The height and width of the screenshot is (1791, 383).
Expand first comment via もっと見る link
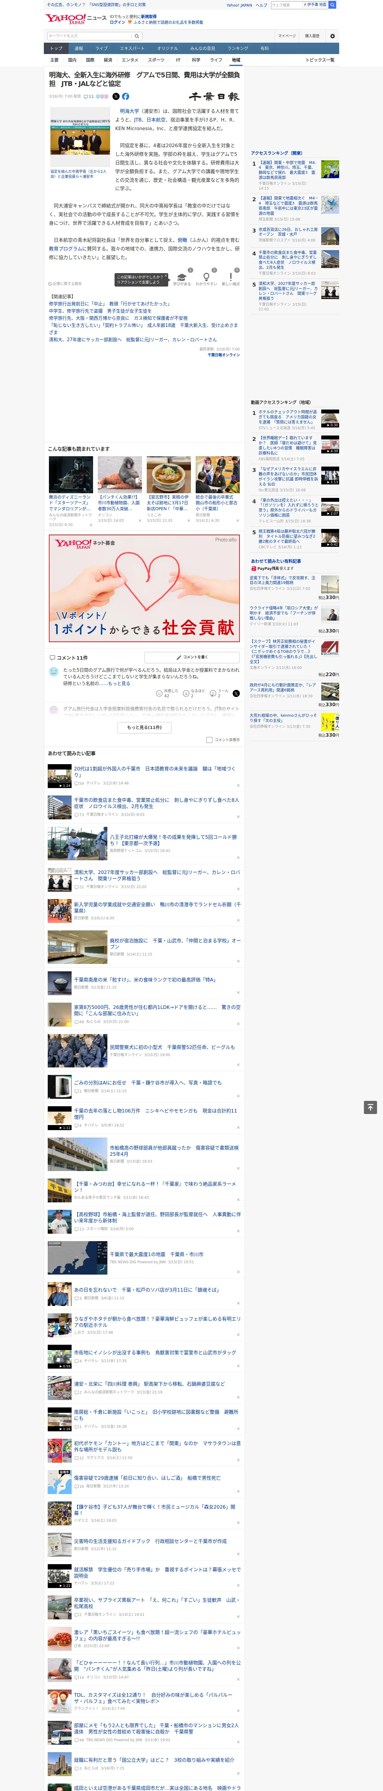pyautogui.click(x=119, y=684)
